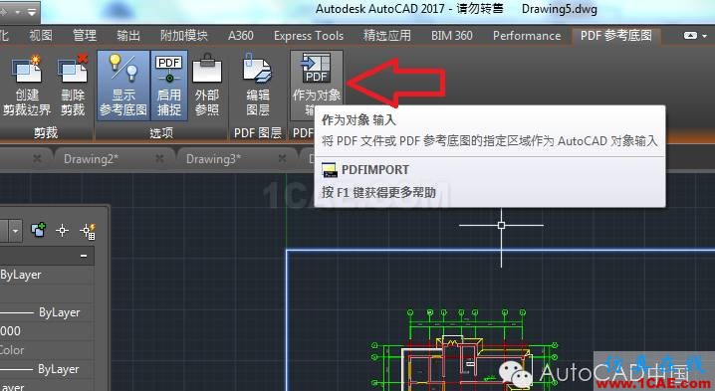715x391 pixels.
Task: Select the PDF 参考底图 contextual tab
Action: click(616, 35)
